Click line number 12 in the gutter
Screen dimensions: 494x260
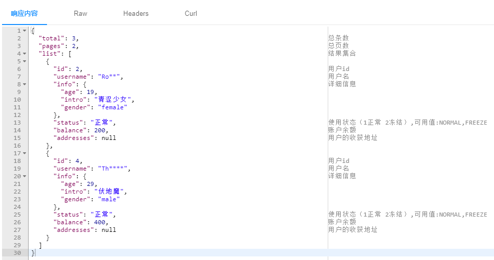point(17,115)
